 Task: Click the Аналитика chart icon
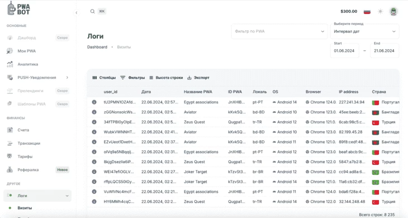click(10, 64)
